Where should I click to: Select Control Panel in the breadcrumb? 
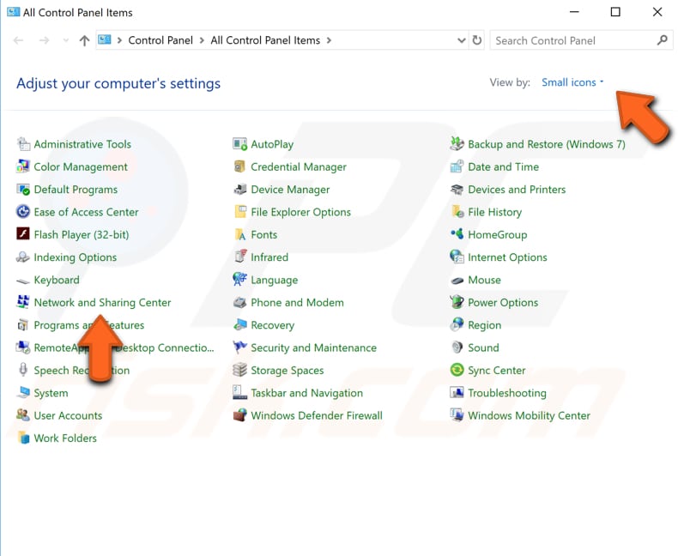coord(160,40)
